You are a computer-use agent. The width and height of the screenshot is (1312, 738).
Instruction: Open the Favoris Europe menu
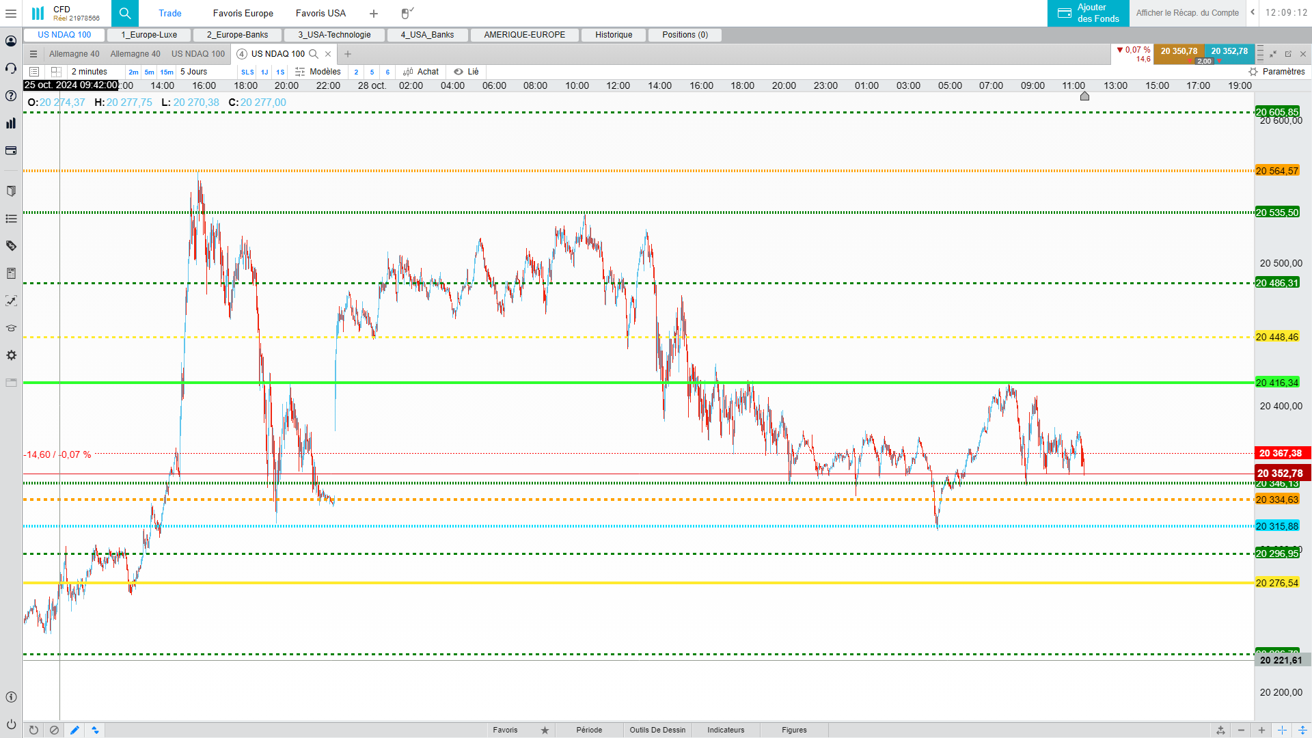243,13
